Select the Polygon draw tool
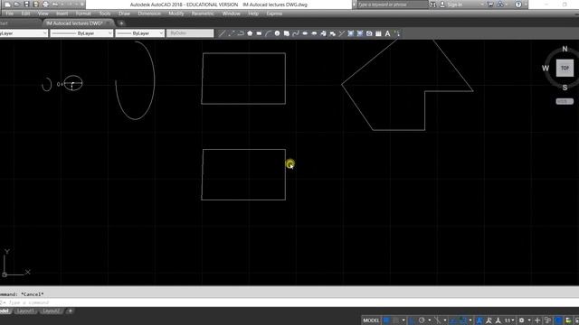 pyautogui.click(x=250, y=33)
